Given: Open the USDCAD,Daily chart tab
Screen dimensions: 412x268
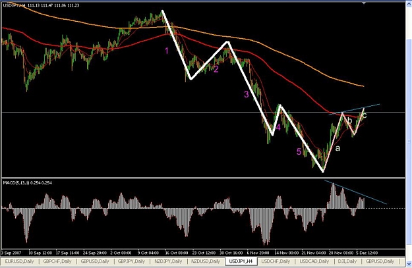Looking at the screenshot, I should [314, 261].
